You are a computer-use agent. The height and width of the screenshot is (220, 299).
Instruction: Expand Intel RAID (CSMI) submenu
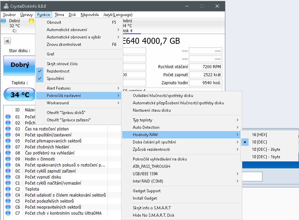coord(182,181)
